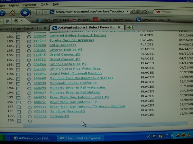Click the horizontal scrollbar thumb
Viewport: 193px width, 144px height.
coord(106,124)
